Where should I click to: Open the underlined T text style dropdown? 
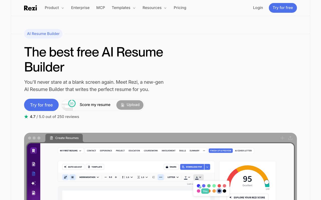187,177
